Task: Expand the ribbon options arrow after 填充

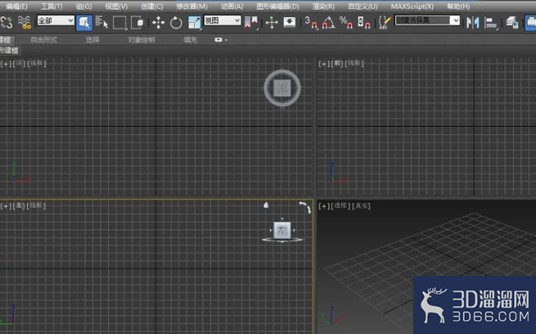Action: tap(226, 40)
